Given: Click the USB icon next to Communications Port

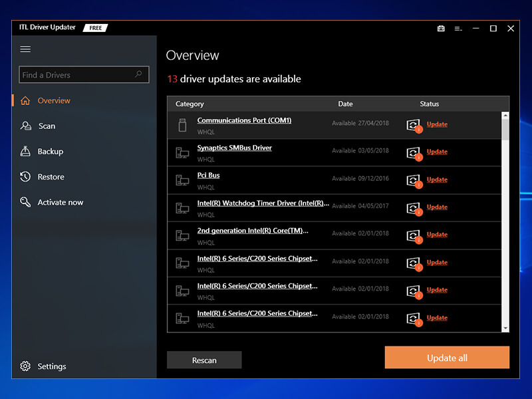Looking at the screenshot, I should [x=181, y=124].
